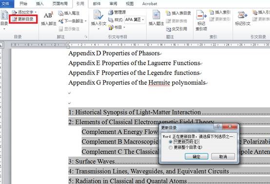Expand the 添加文字 dropdown arrow
This screenshot has height=184, width=270.
(36, 12)
